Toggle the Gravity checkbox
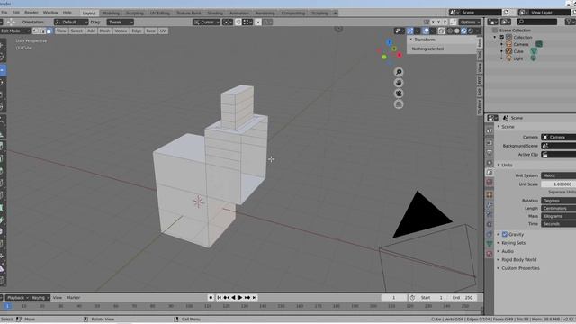Viewport: 576px width, 324px height. [x=505, y=234]
